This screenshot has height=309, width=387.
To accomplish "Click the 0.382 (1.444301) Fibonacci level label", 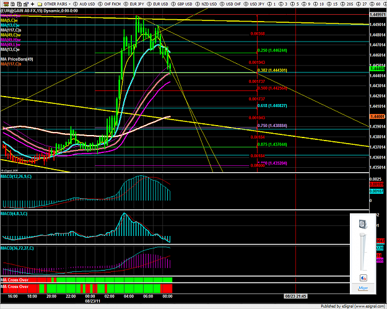I will [x=272, y=71].
